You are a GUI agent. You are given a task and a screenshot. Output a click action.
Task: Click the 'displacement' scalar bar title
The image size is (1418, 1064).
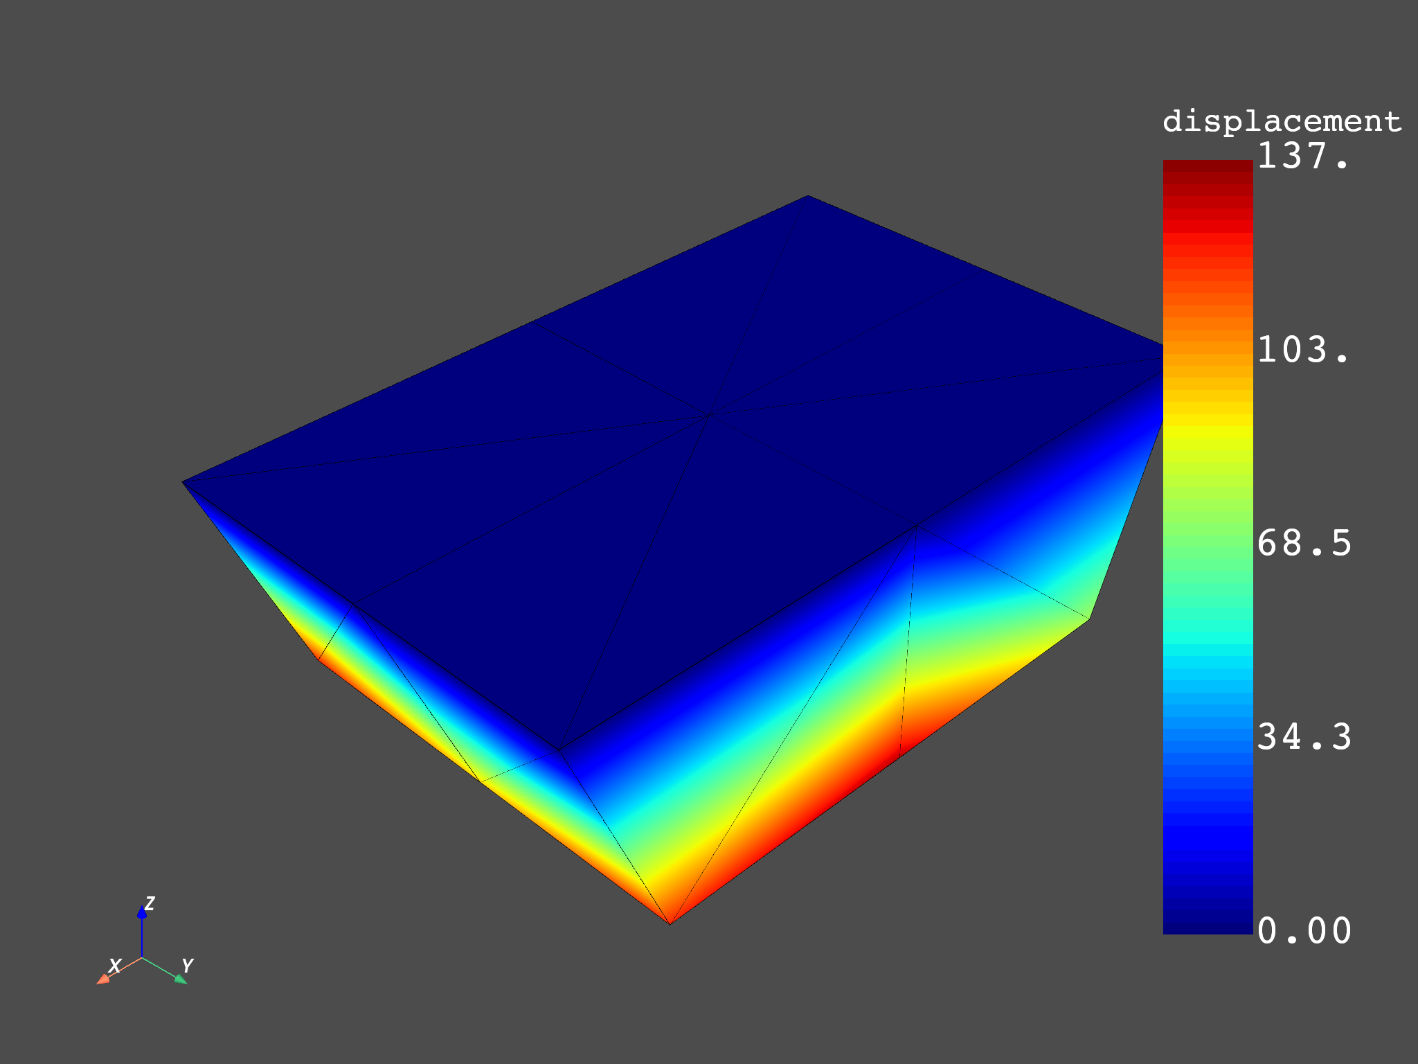pos(1282,123)
